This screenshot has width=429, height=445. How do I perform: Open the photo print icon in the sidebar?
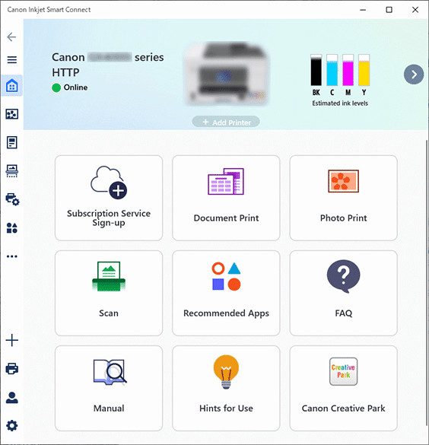(12, 114)
